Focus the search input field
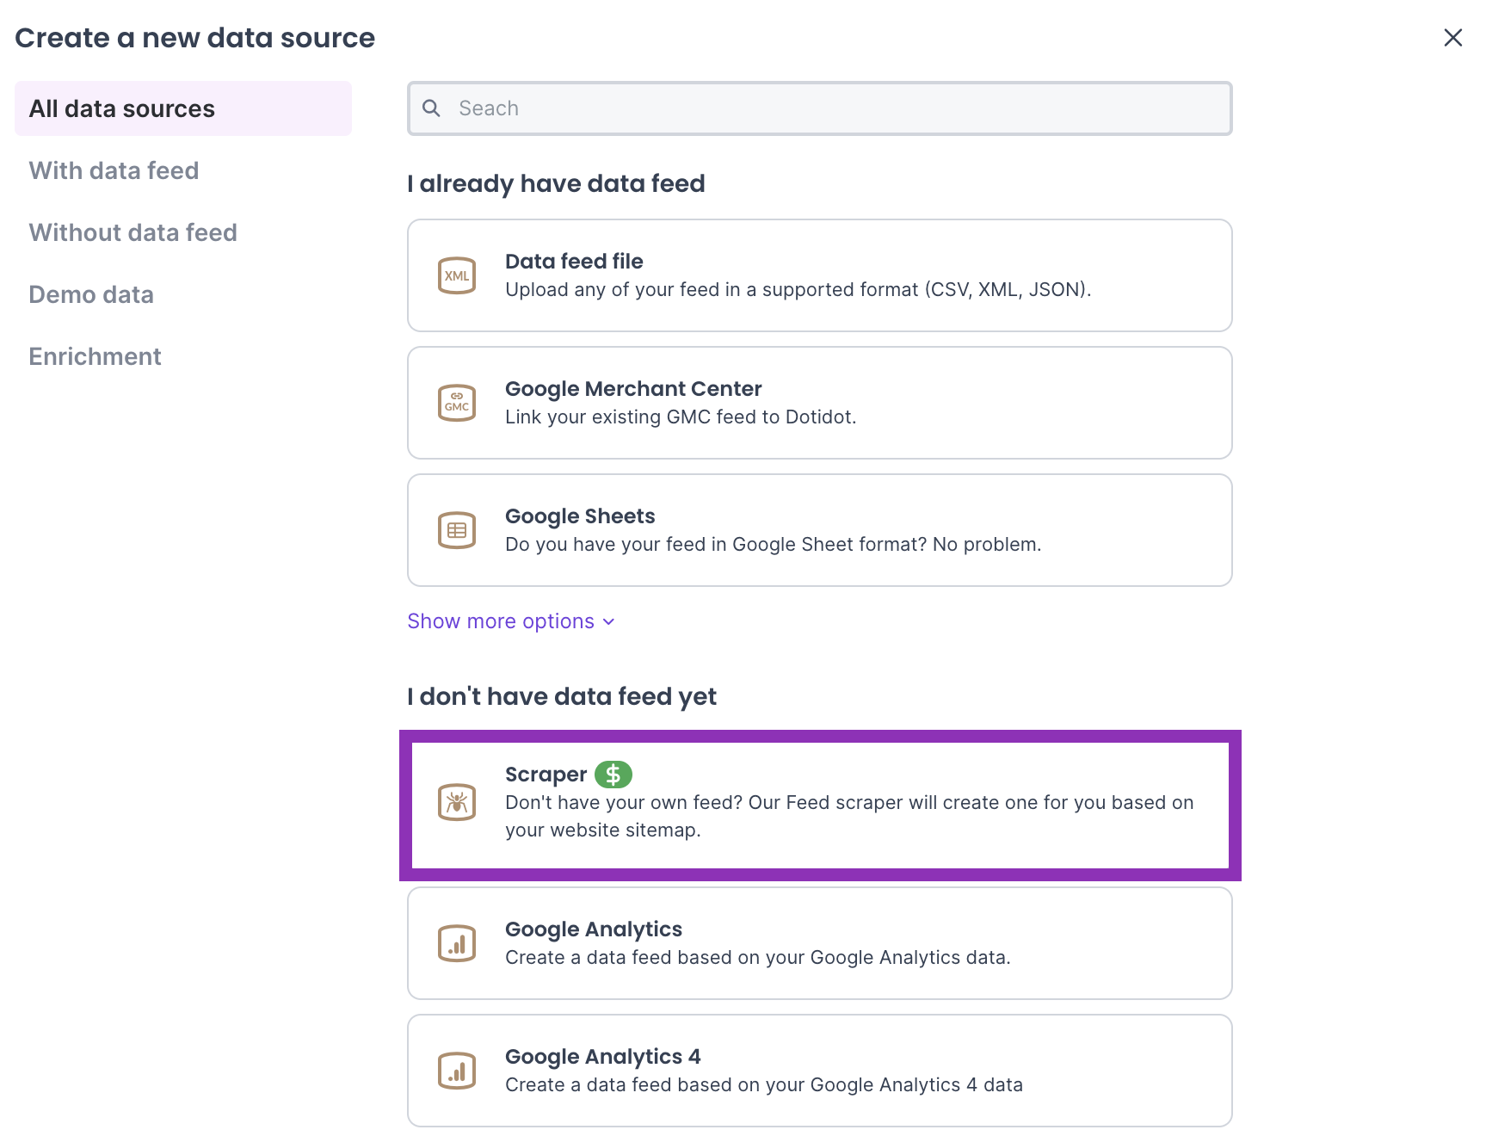1492x1136 pixels. 835,108
